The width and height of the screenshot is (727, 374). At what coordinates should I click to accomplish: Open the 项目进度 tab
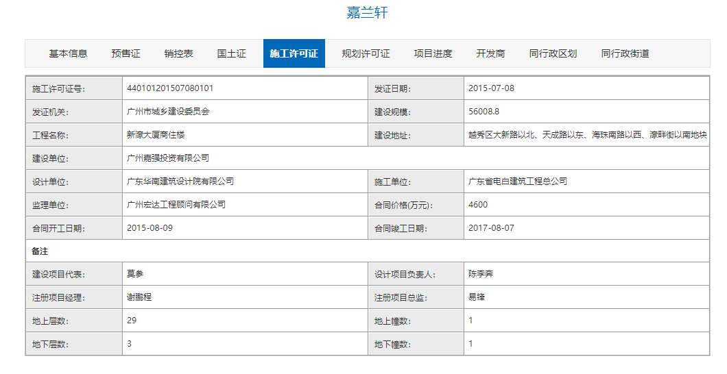[x=433, y=53]
